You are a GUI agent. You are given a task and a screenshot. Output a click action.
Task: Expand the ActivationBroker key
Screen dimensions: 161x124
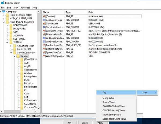(x=11, y=46)
